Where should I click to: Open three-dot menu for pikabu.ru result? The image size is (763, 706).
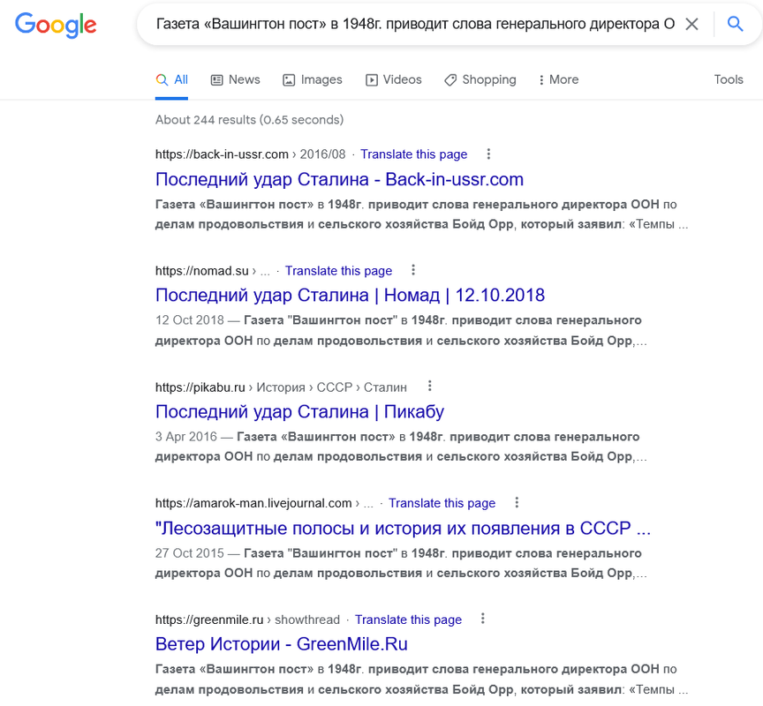click(x=429, y=386)
